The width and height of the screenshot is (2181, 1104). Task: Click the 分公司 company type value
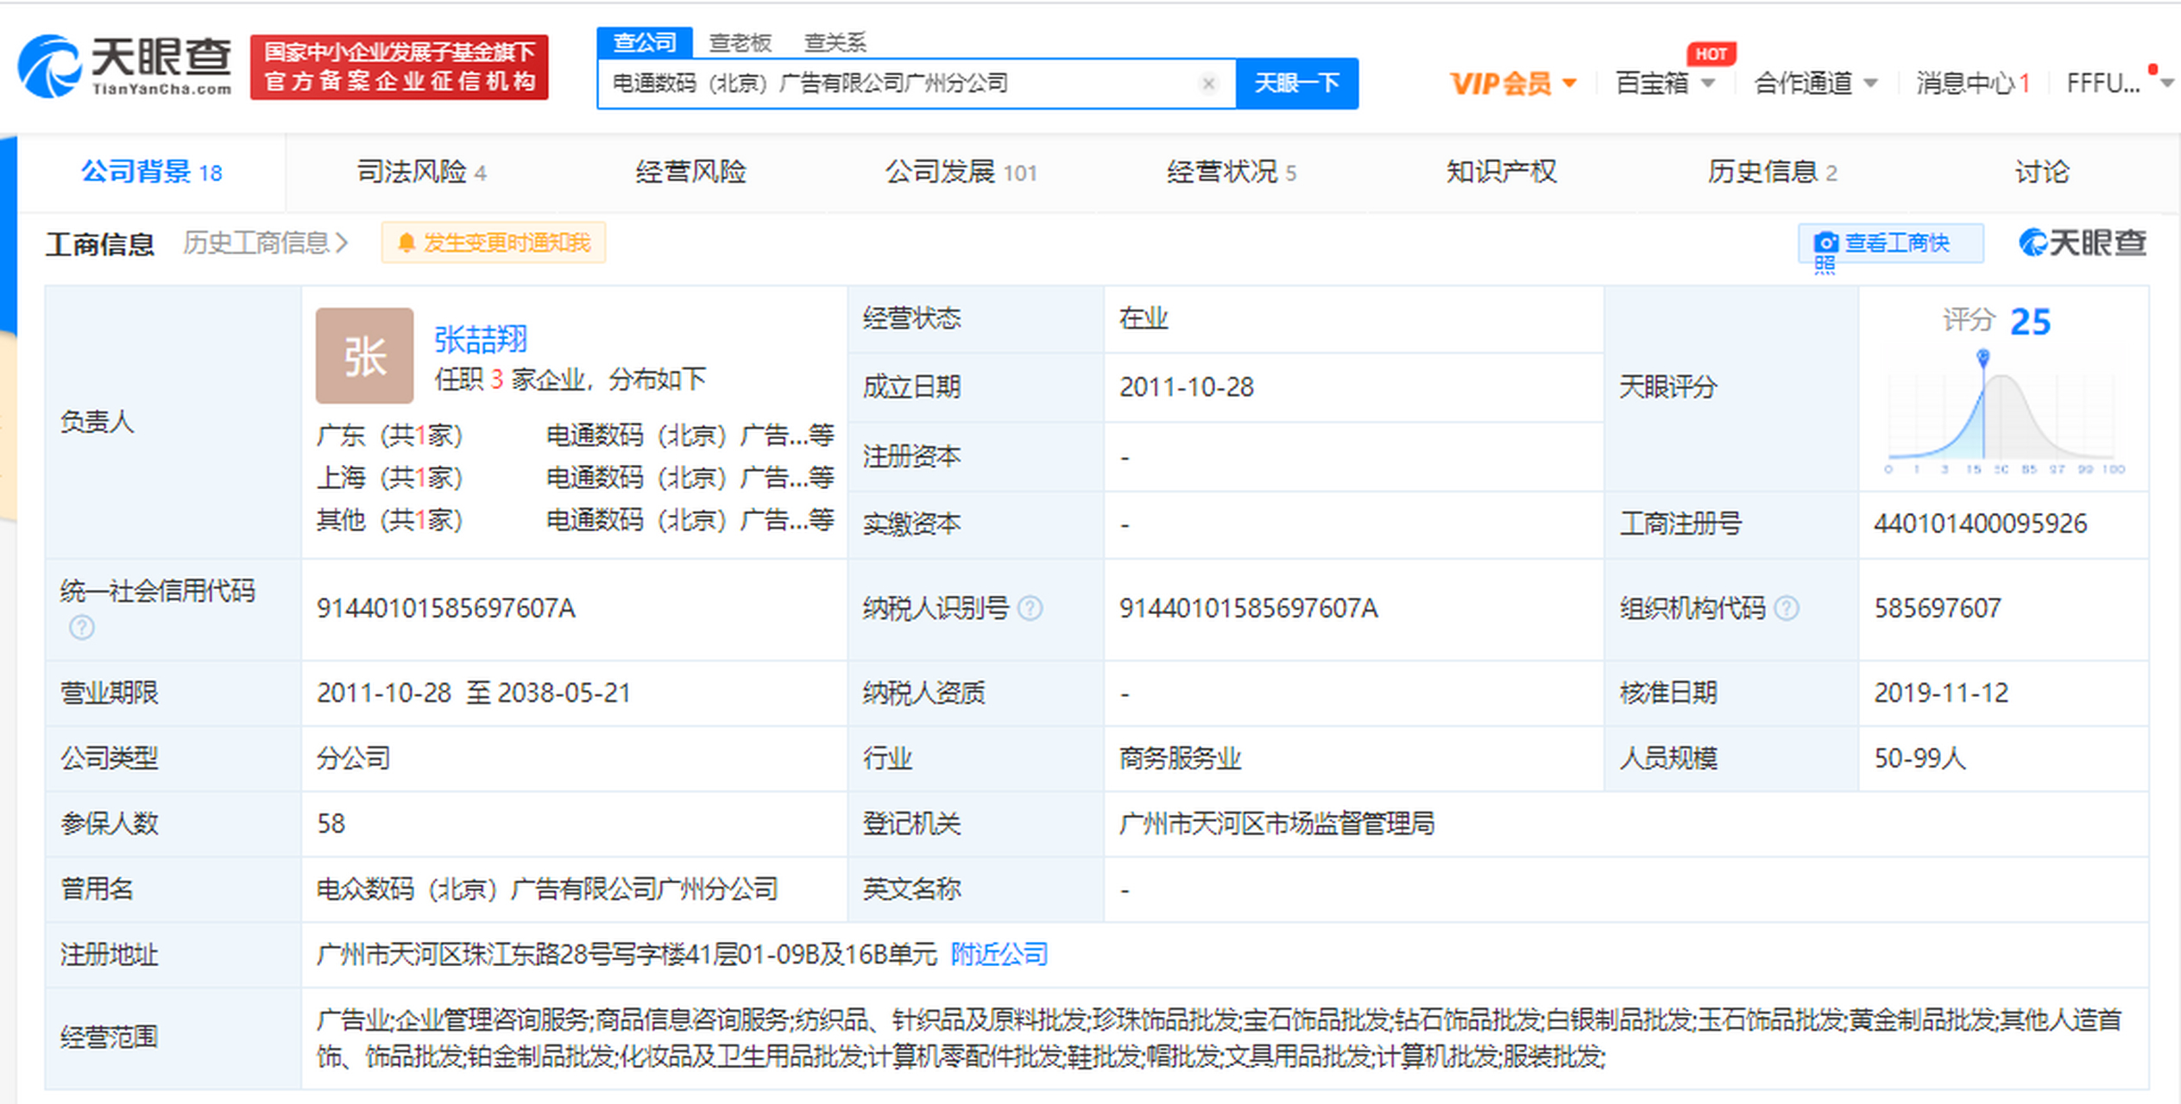pos(353,758)
